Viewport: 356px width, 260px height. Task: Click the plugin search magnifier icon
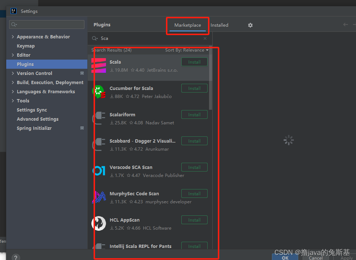(95, 38)
